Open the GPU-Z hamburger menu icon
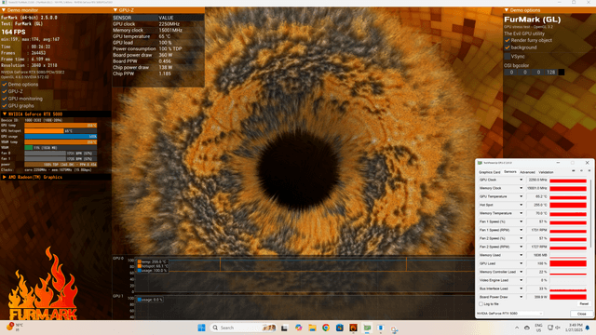 tap(589, 171)
